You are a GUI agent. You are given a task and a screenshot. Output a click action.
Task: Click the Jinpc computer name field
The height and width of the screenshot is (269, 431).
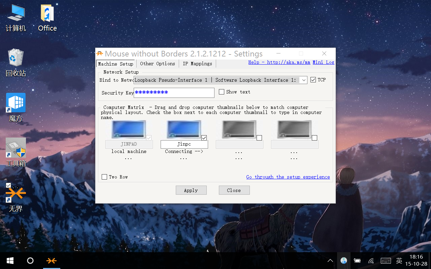(x=184, y=144)
